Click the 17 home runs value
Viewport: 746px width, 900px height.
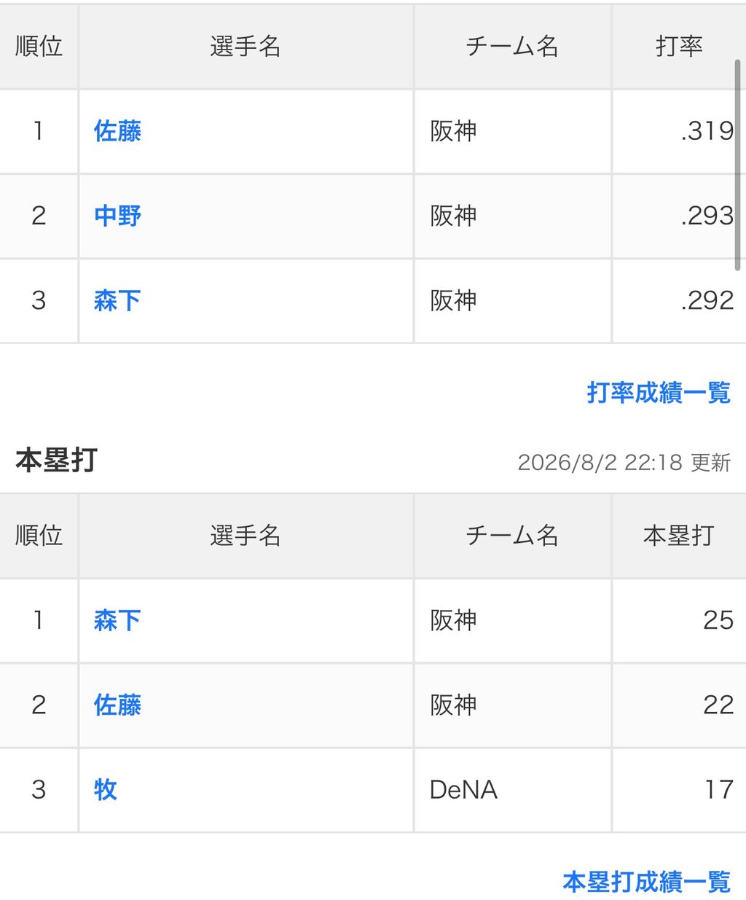719,789
